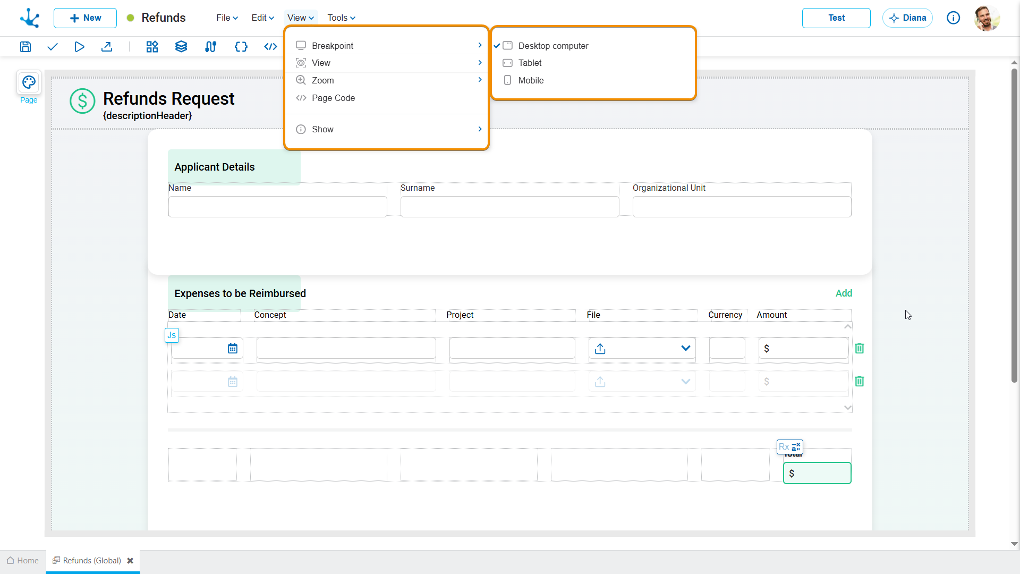This screenshot has width=1020, height=574.
Task: Expand the Zoom submenu
Action: (x=387, y=80)
